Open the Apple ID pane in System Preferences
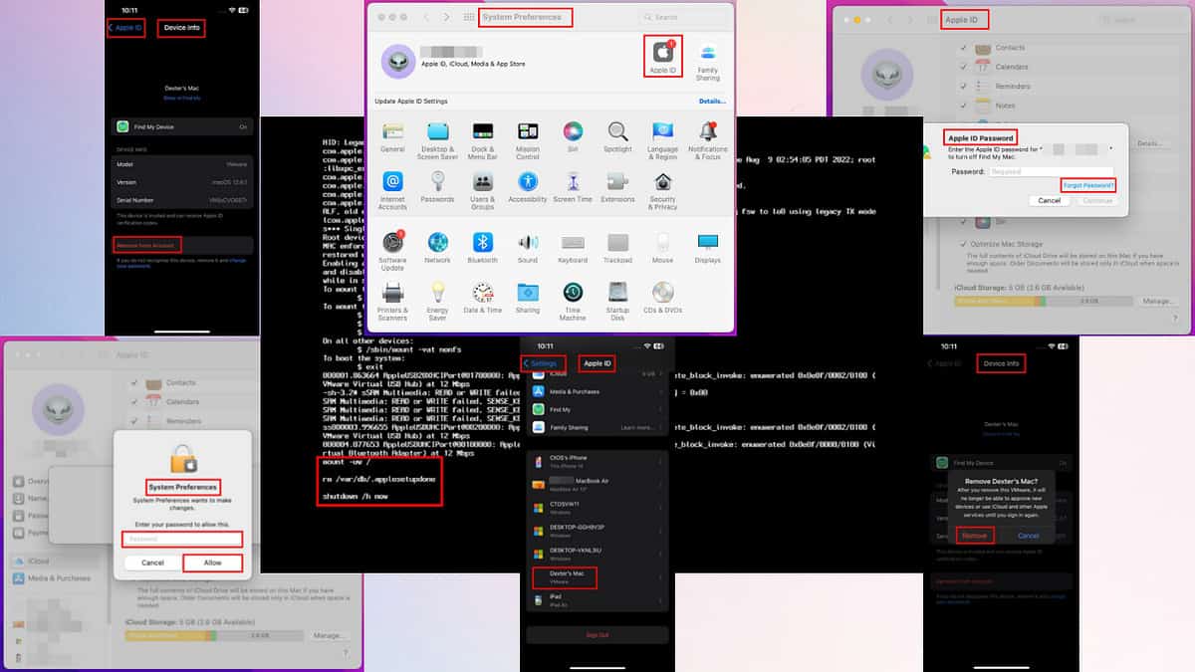The height and width of the screenshot is (672, 1195). tap(662, 59)
